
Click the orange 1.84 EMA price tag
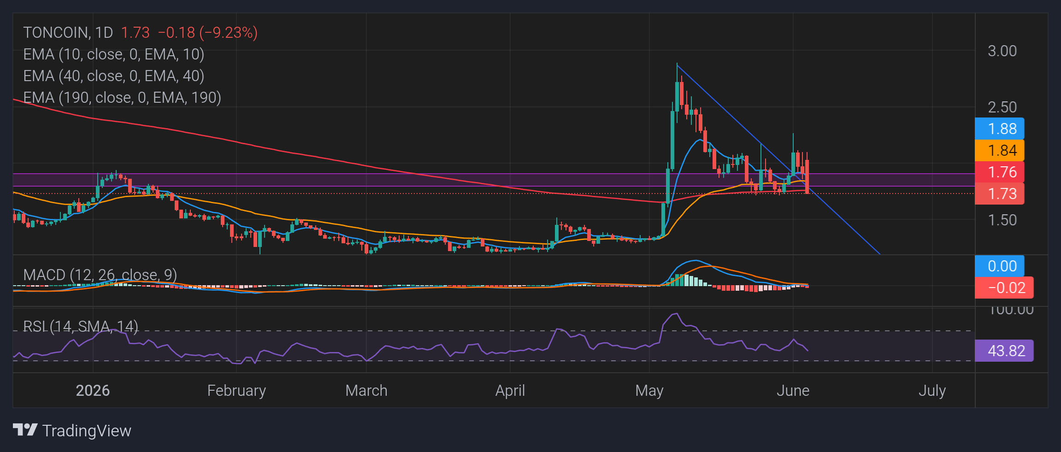[1000, 150]
